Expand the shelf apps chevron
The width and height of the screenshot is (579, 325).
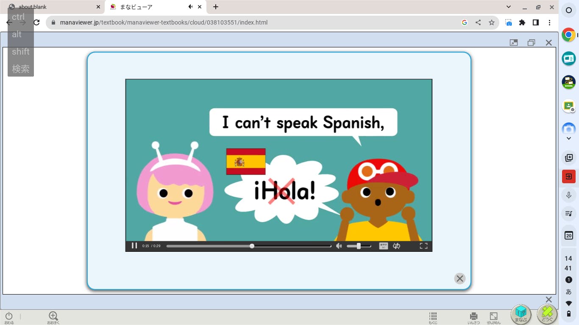point(569,138)
